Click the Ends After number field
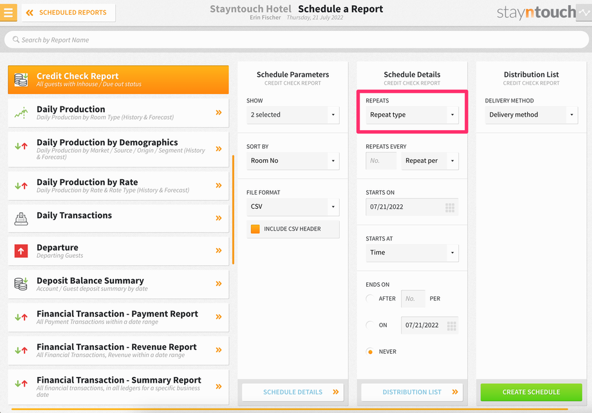The image size is (592, 413). [x=413, y=299]
